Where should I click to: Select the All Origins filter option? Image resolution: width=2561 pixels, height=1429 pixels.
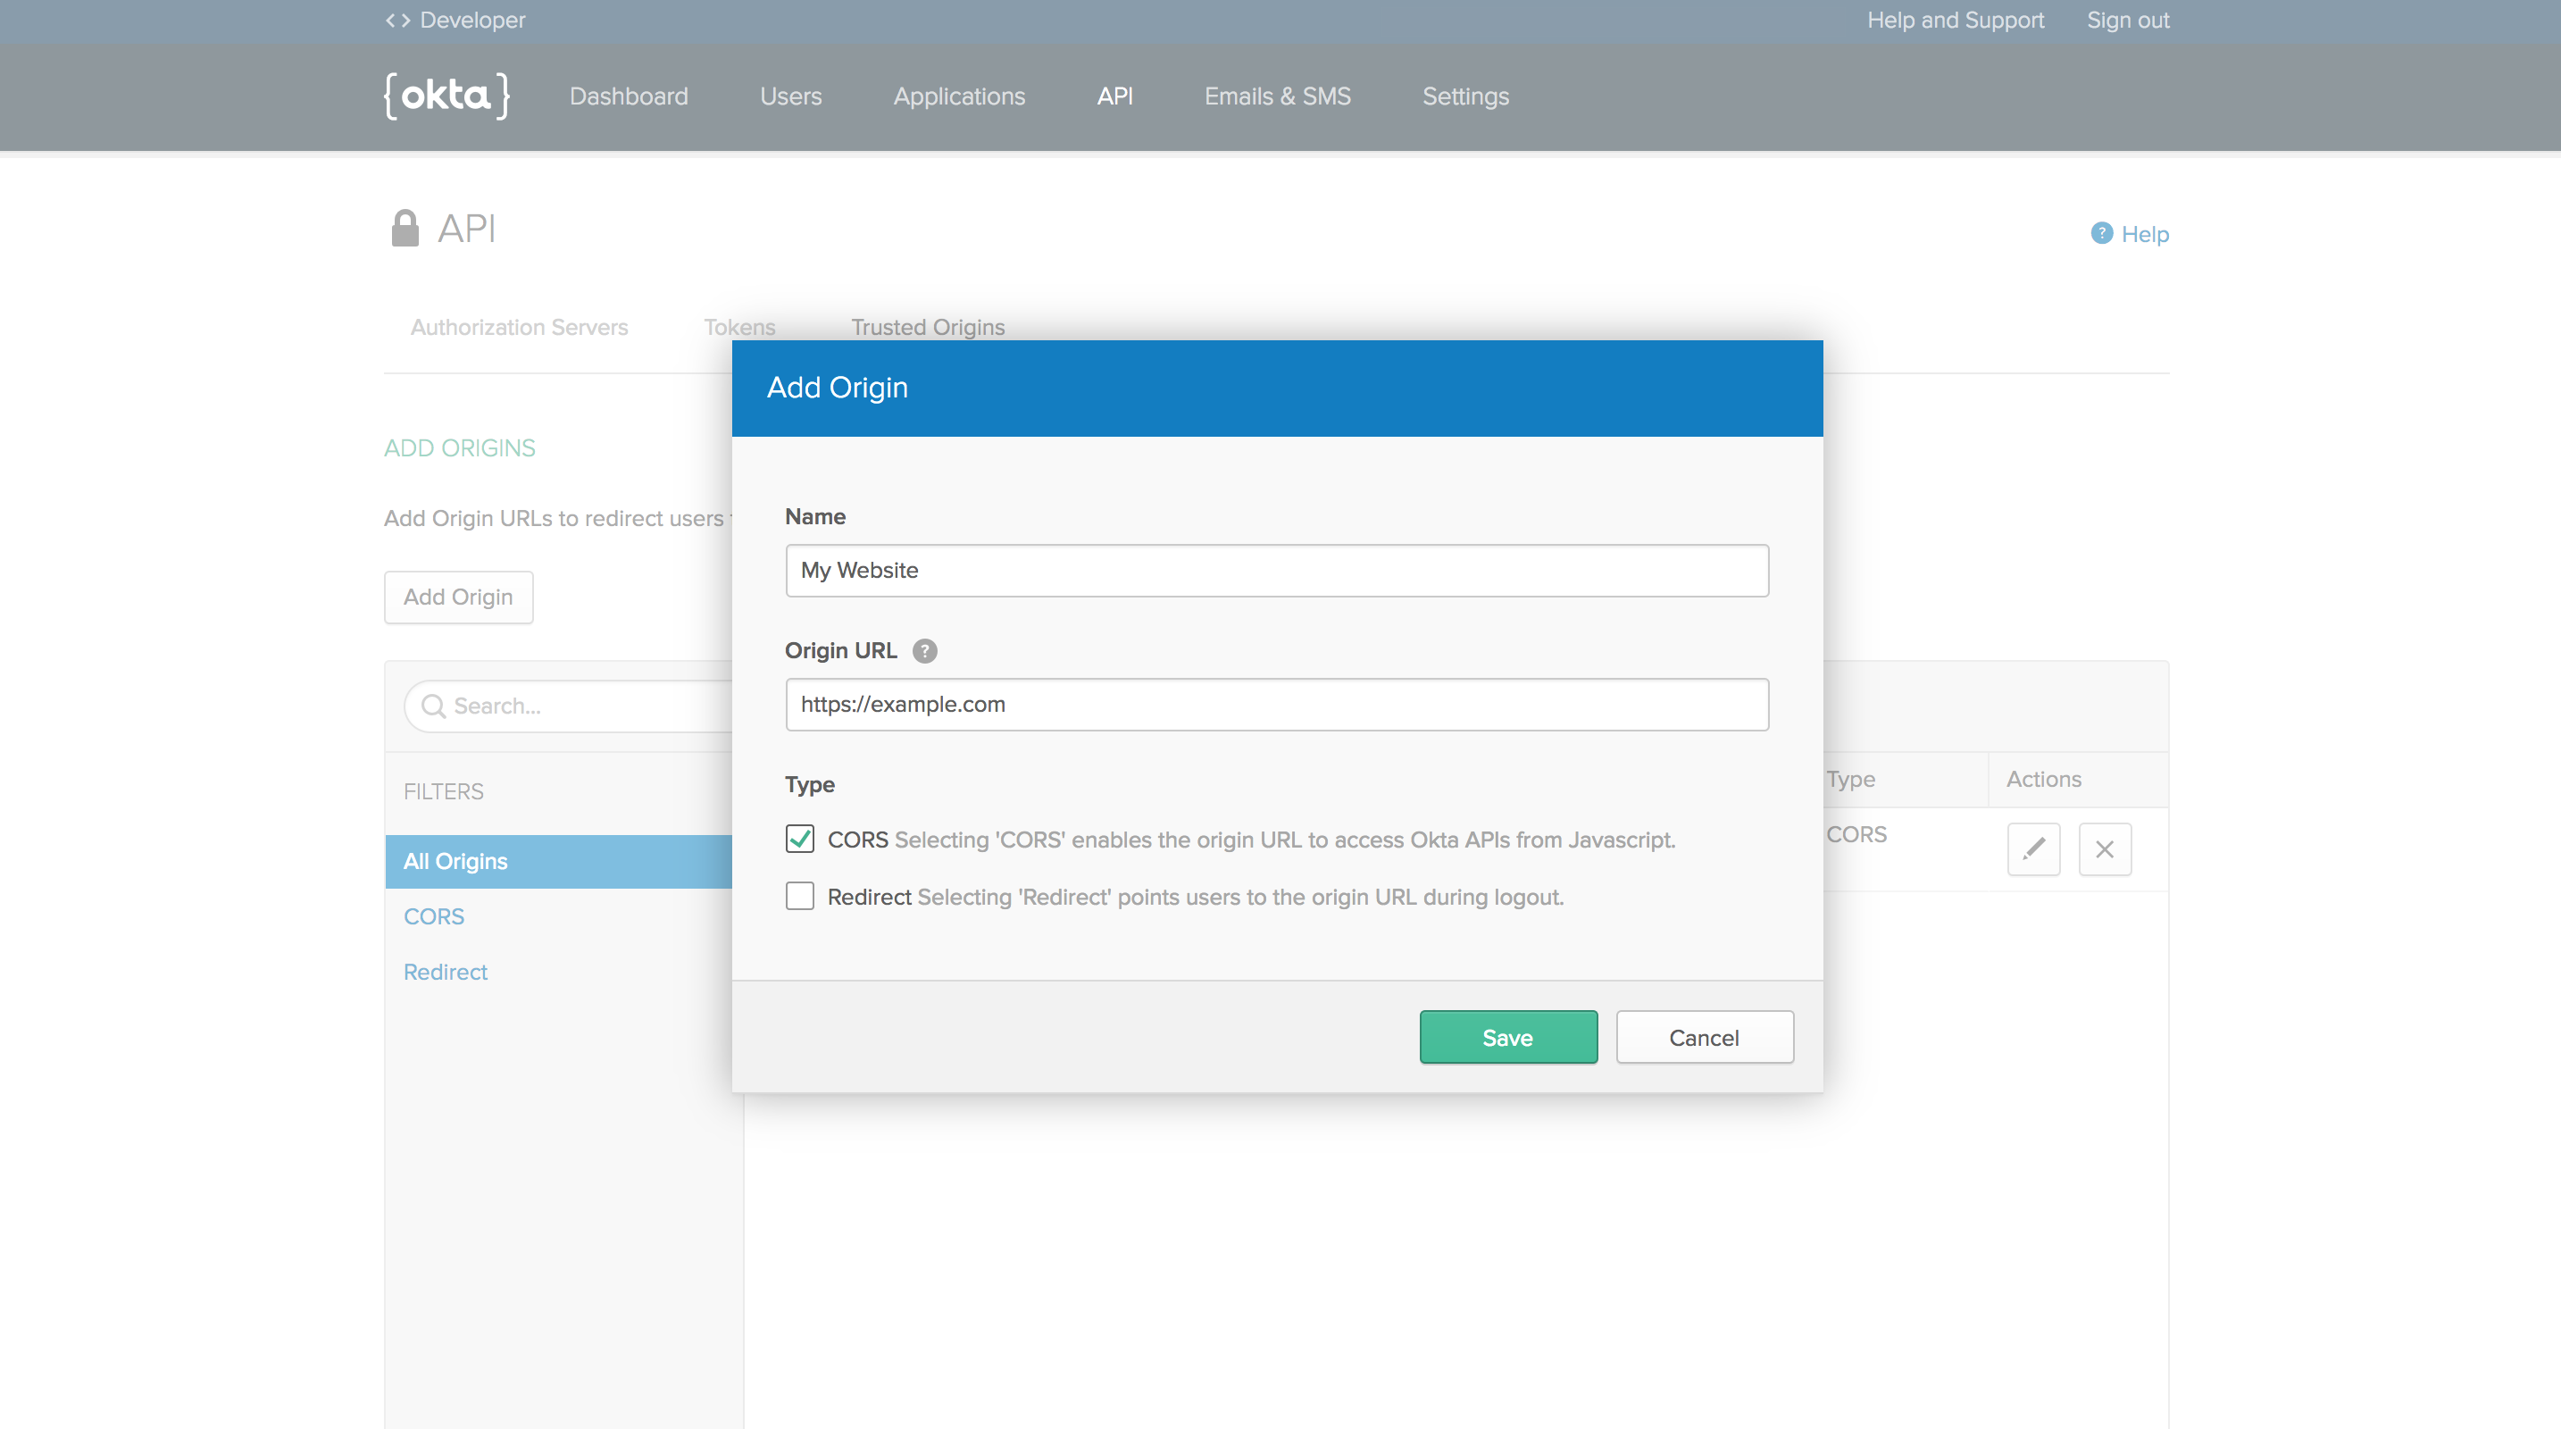coord(455,861)
